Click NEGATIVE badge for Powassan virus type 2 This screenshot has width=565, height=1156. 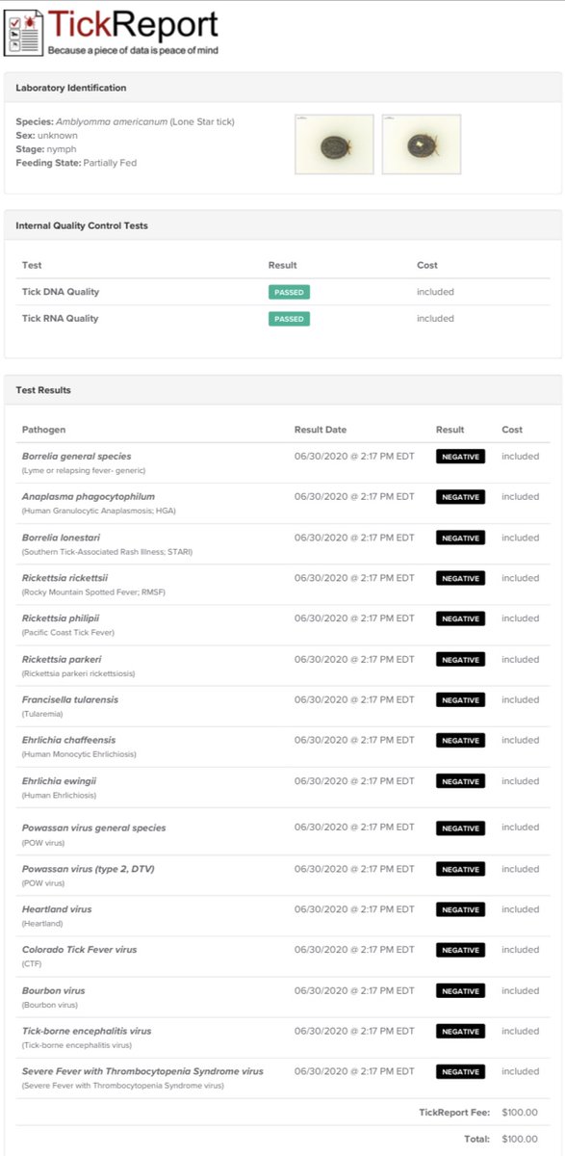pos(460,869)
